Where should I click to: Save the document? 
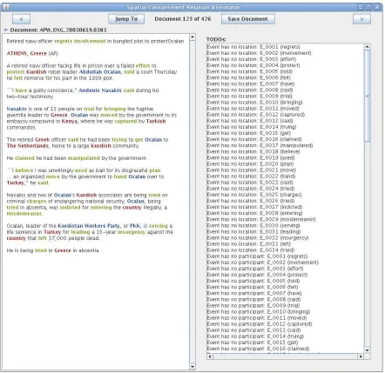[x=247, y=19]
